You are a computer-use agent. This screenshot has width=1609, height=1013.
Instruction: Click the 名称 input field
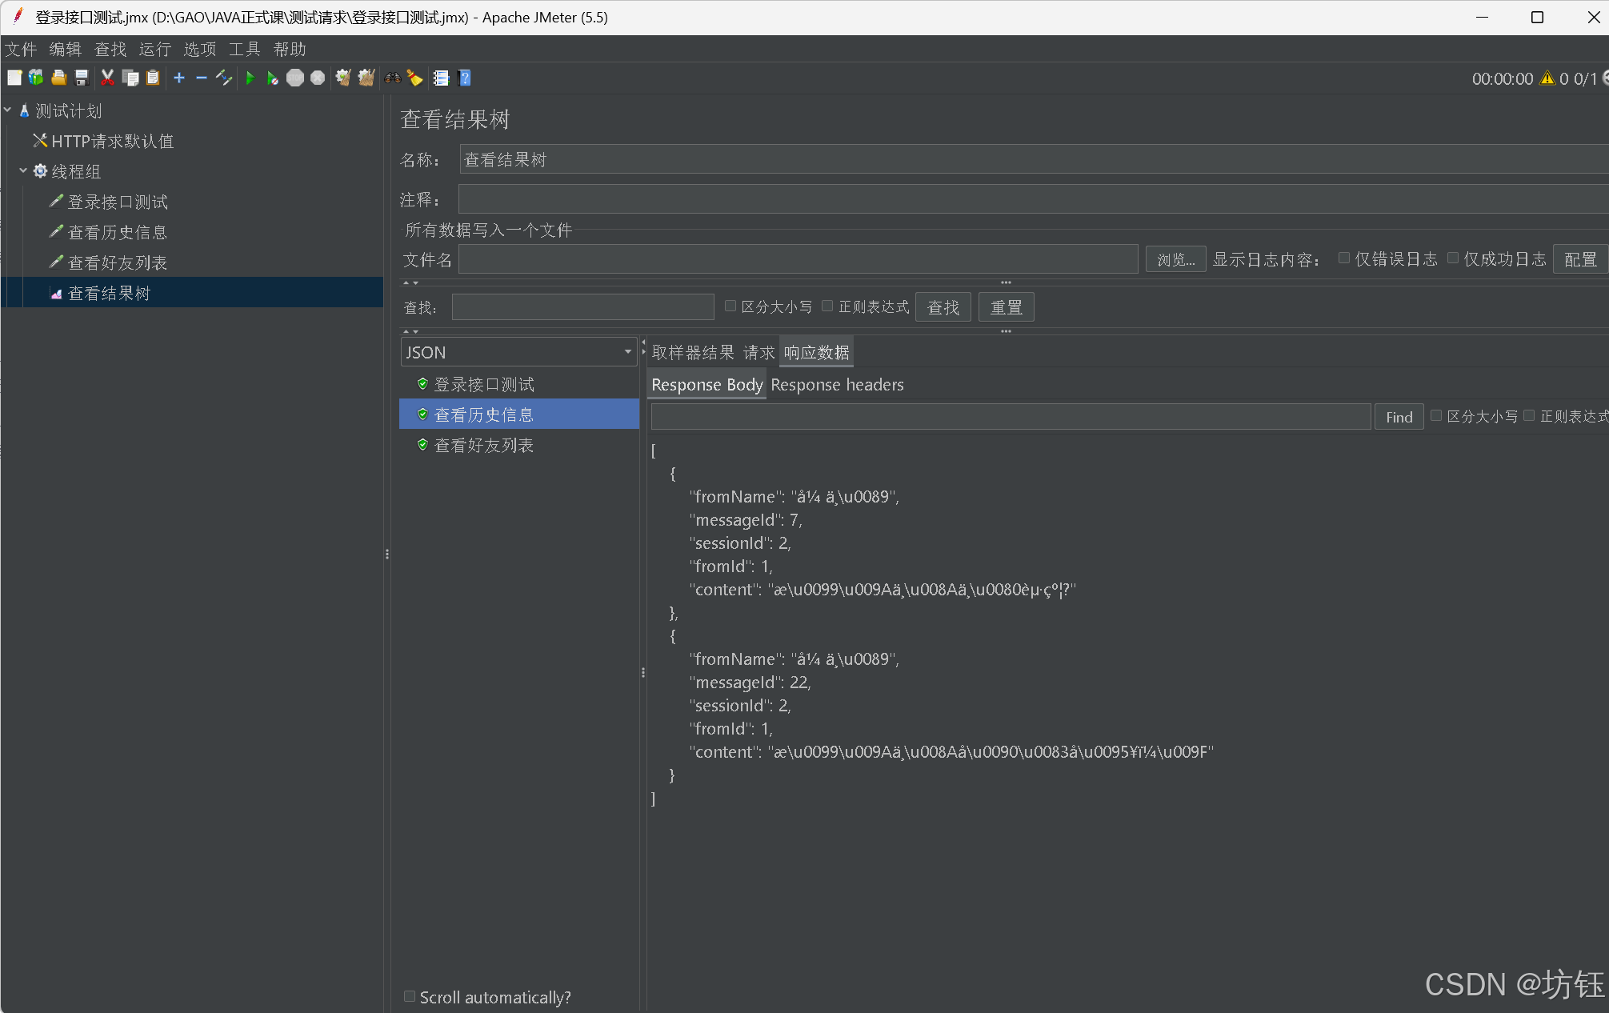(x=1034, y=159)
